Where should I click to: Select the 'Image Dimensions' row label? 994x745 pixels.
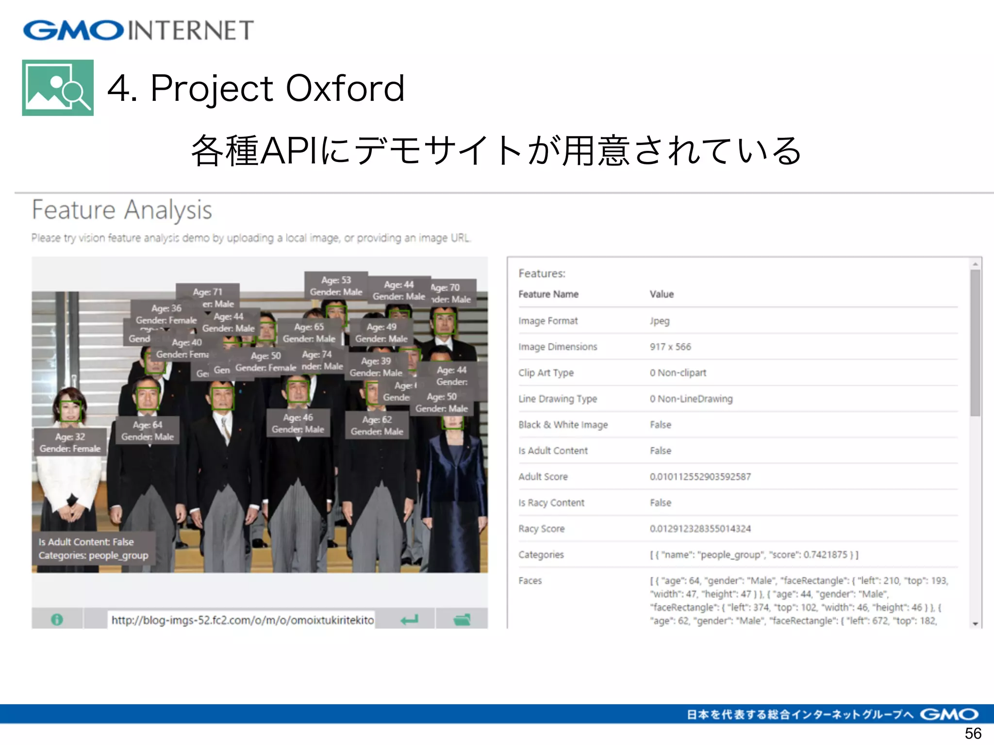click(x=558, y=347)
